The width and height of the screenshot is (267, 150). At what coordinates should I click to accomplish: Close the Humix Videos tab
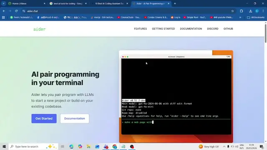tap(45, 4)
